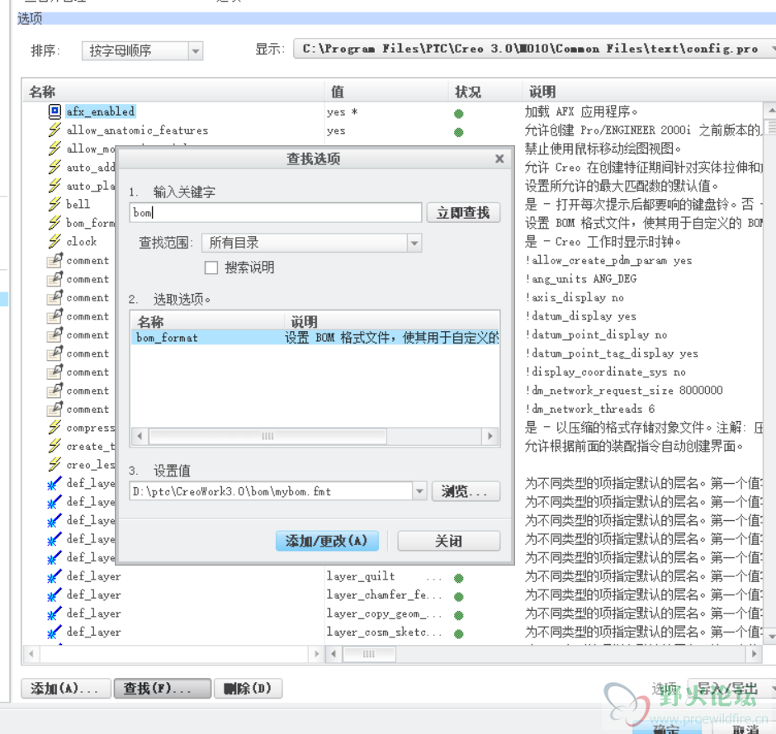Click the '!ang_units ANG_DEG' comment text

click(x=581, y=279)
